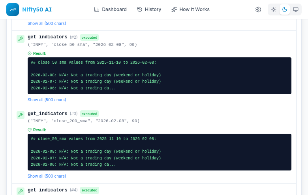Click wrench icon for get_indicators #4
Viewport: 308px width, 195px height.
pos(21,191)
